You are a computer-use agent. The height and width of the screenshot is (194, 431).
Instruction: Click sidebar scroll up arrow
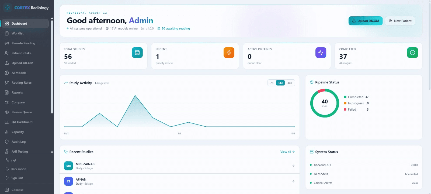click(x=52, y=18)
